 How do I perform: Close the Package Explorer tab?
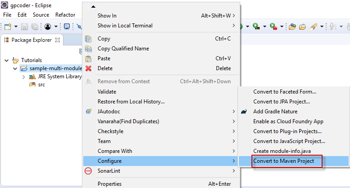[x=57, y=40]
